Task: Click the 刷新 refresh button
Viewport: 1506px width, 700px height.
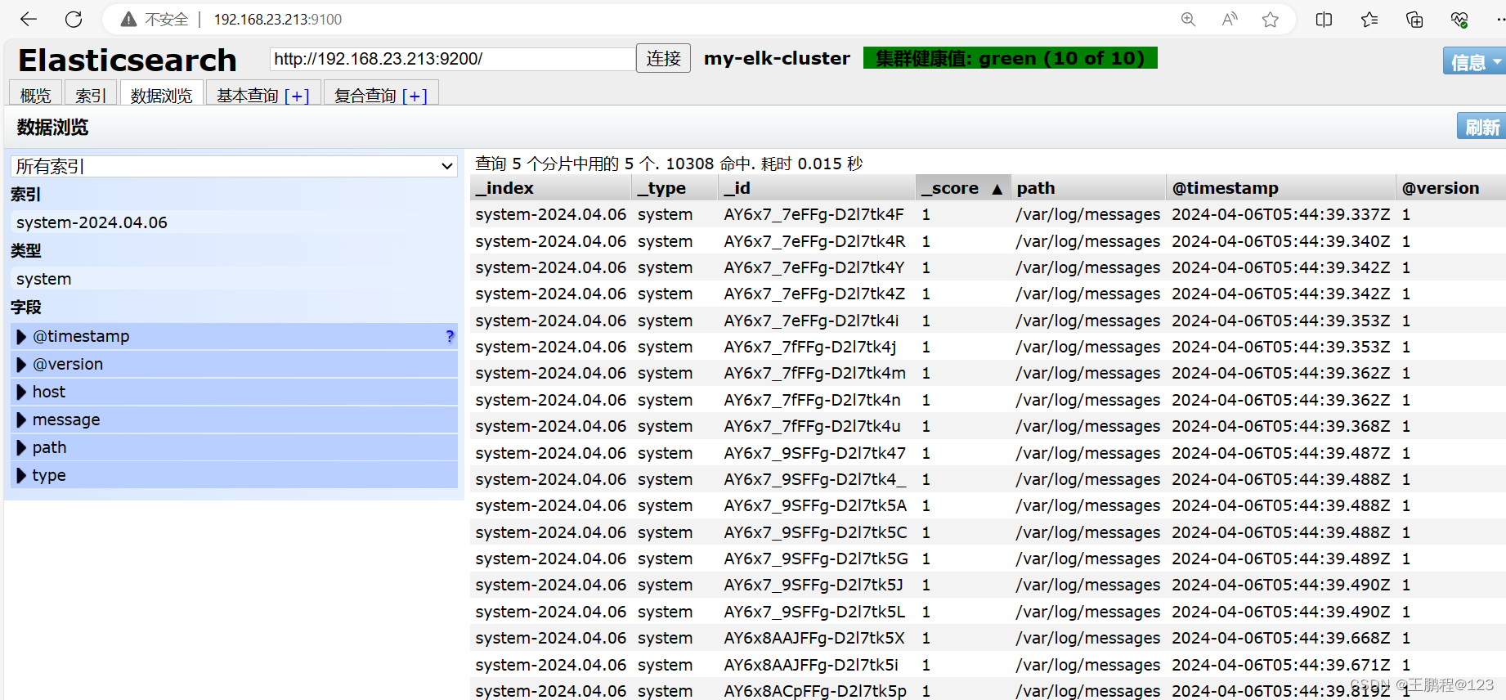Action: [x=1481, y=127]
